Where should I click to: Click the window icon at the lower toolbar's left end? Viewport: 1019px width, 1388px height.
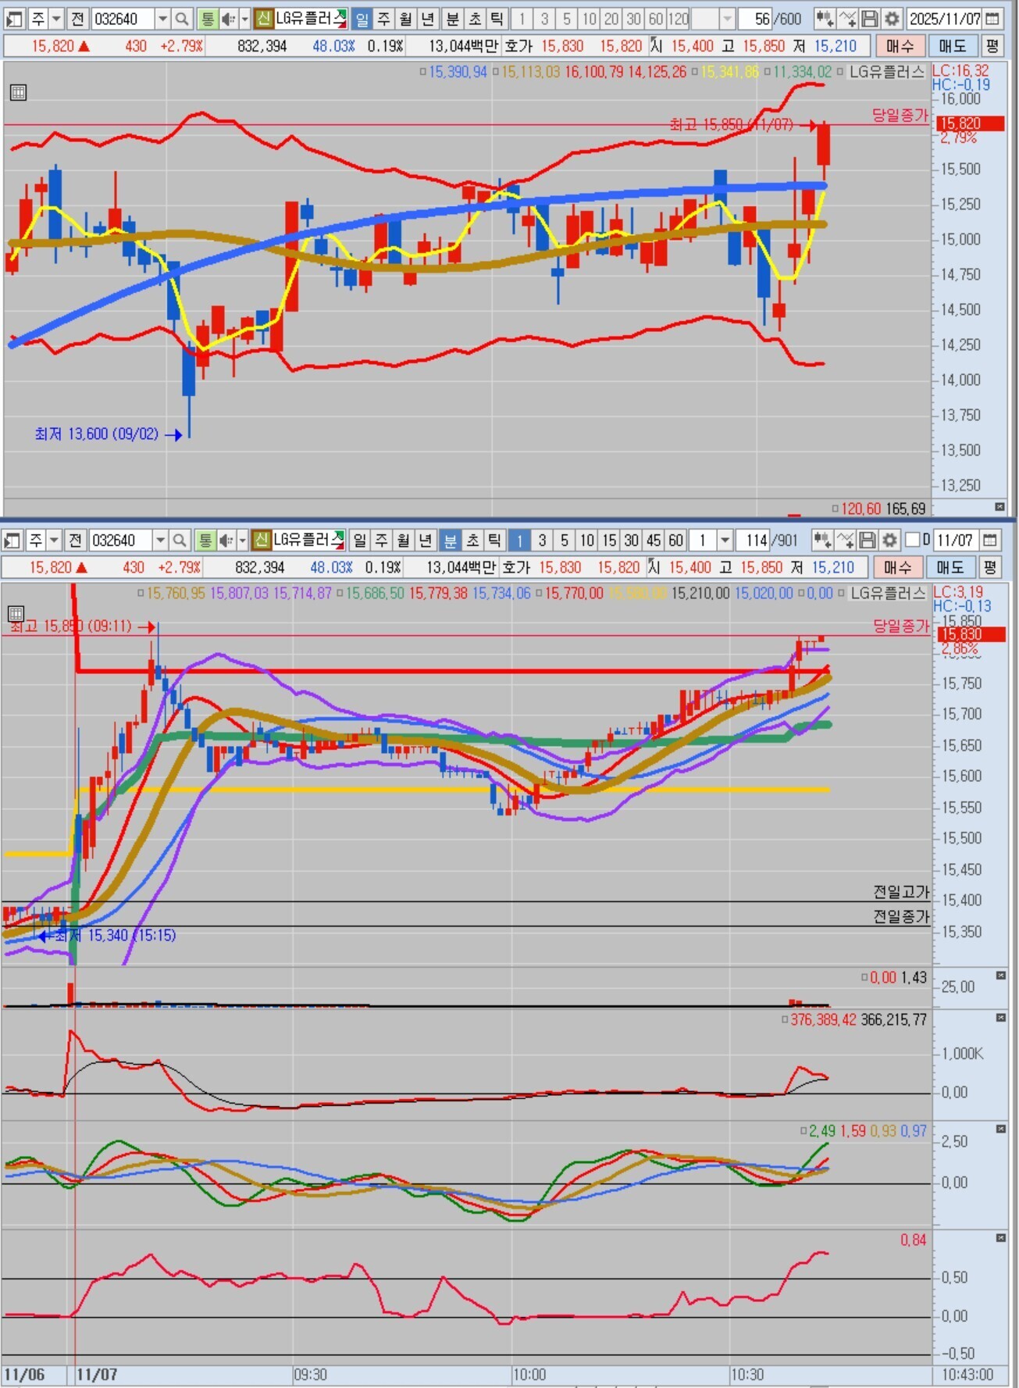[12, 540]
